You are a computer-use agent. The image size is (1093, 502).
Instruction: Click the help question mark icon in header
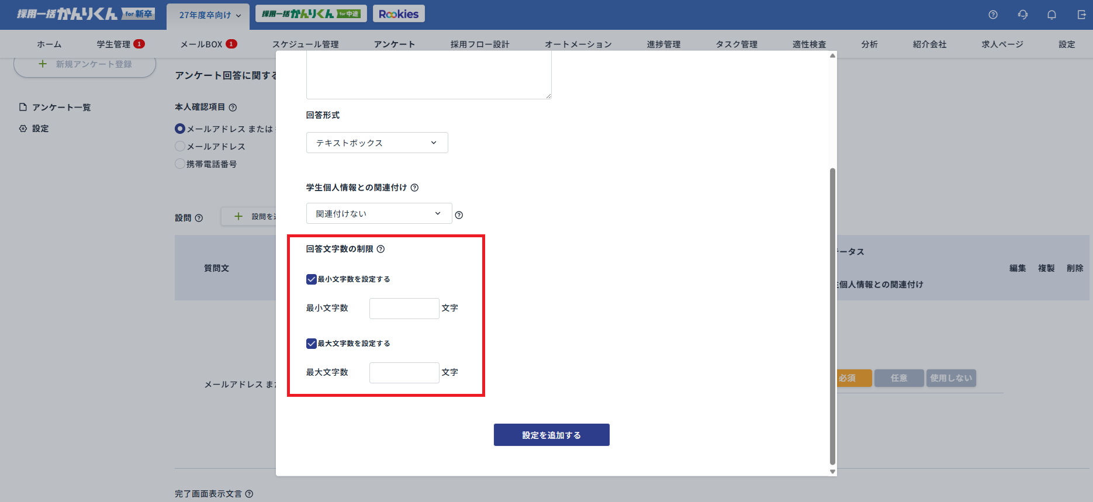(x=992, y=15)
